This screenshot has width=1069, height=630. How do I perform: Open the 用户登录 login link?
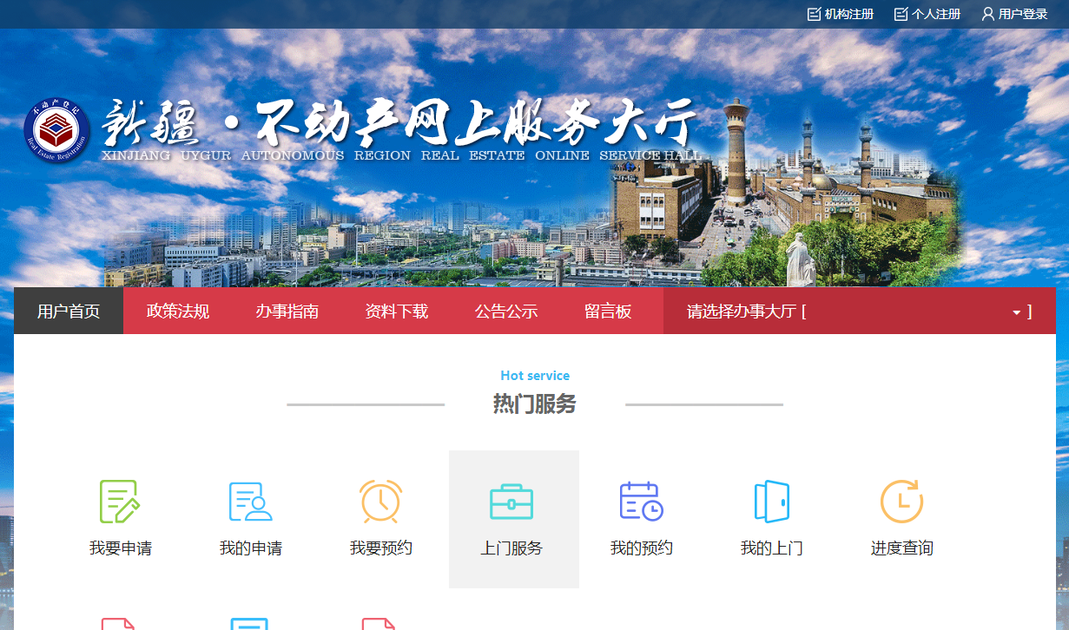click(1023, 14)
